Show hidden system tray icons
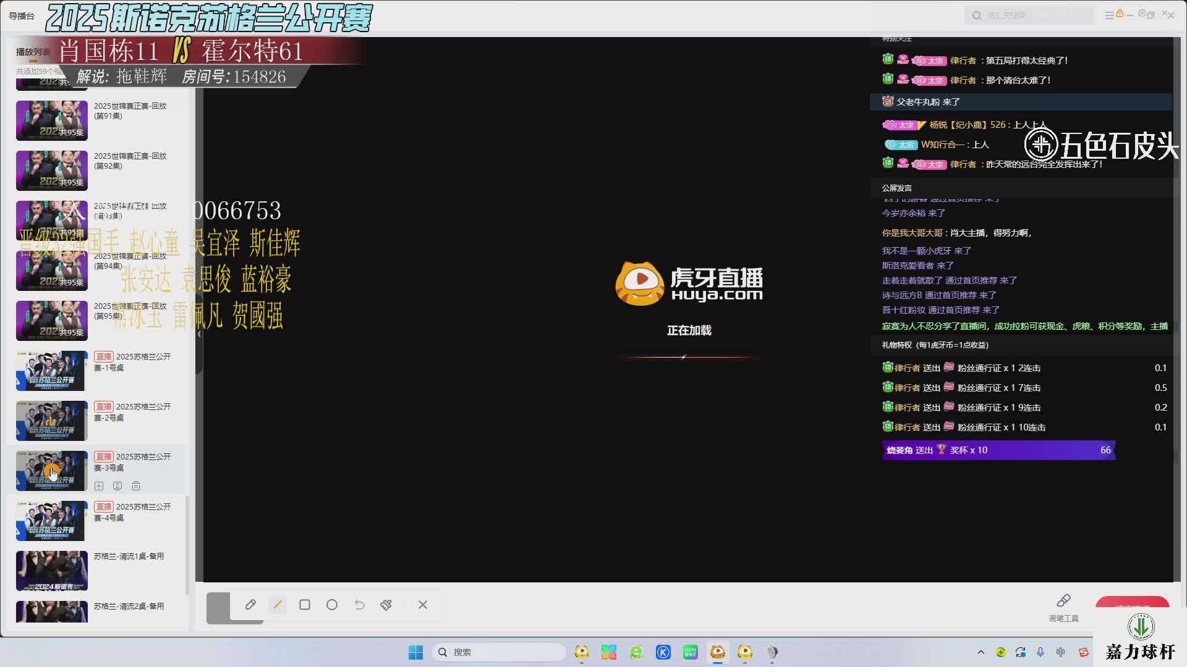Screen dimensions: 1187x667 tap(981, 652)
